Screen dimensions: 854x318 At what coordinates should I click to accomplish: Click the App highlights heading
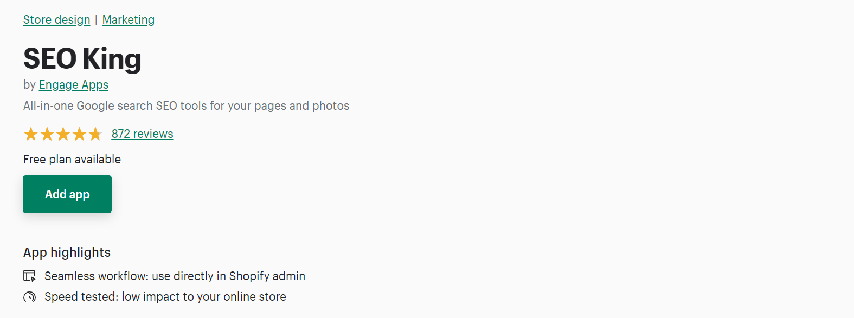pos(67,253)
